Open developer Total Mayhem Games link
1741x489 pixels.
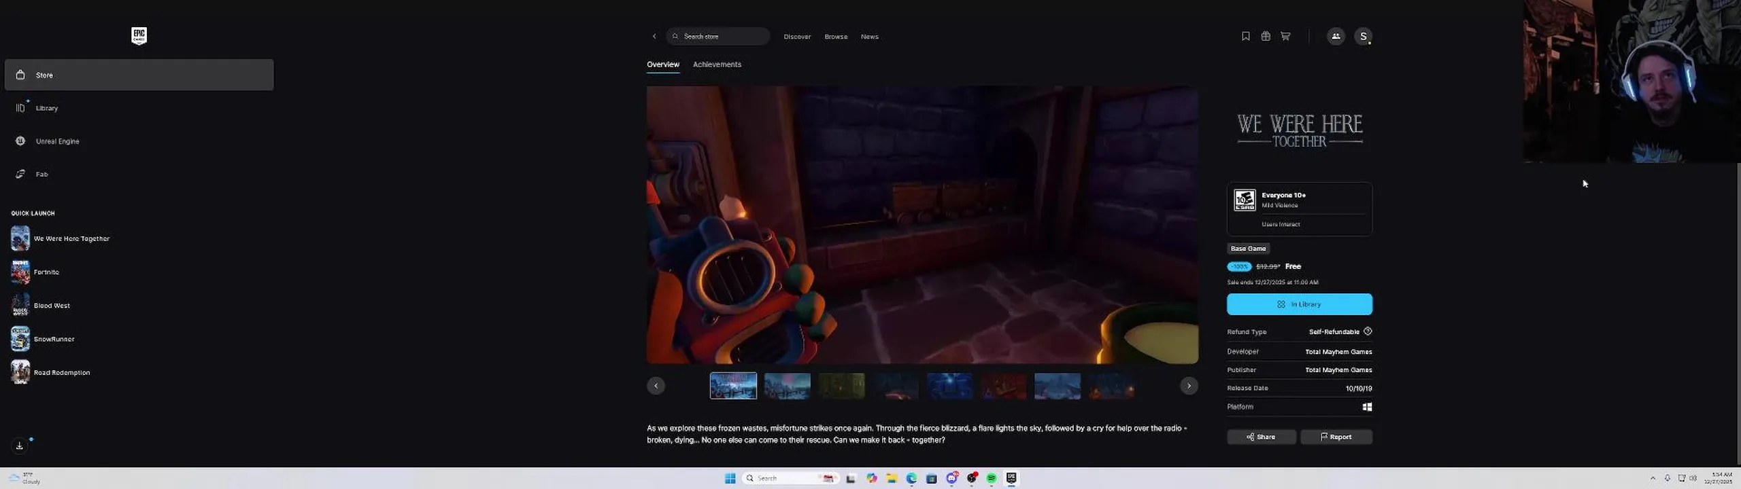1338,352
